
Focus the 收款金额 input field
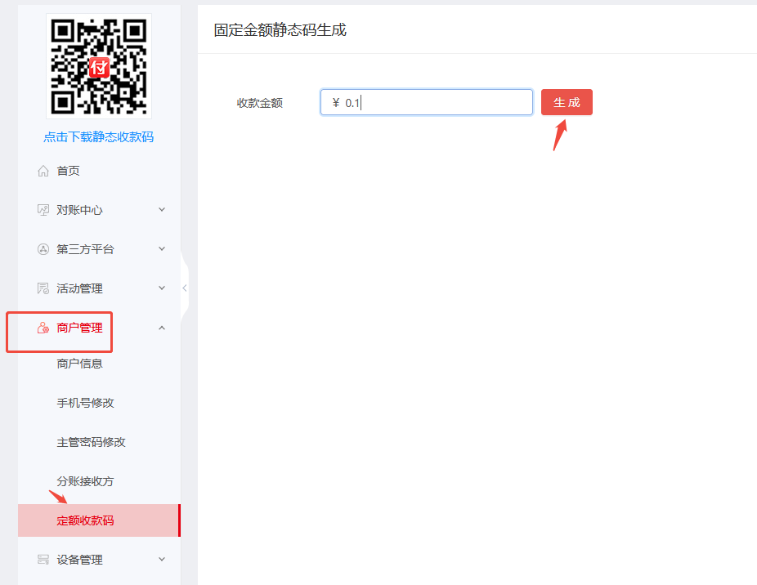click(427, 102)
